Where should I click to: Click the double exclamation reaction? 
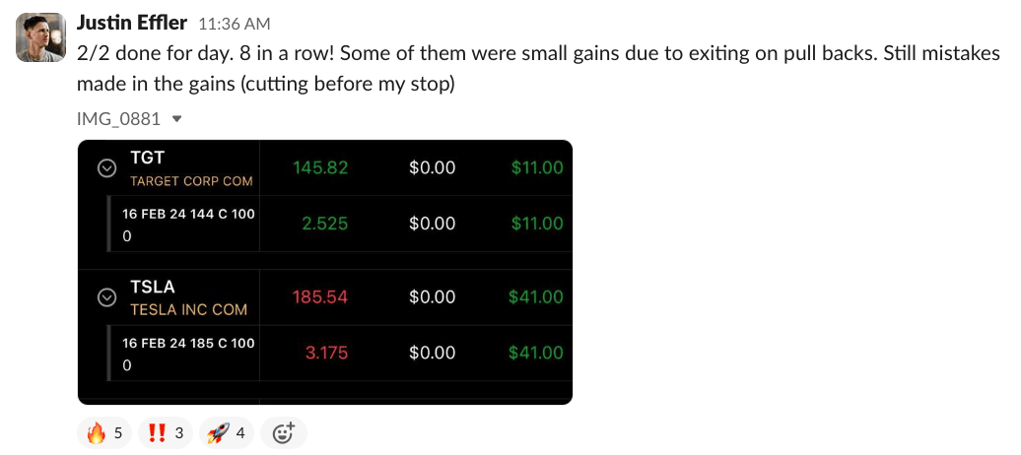coord(163,432)
